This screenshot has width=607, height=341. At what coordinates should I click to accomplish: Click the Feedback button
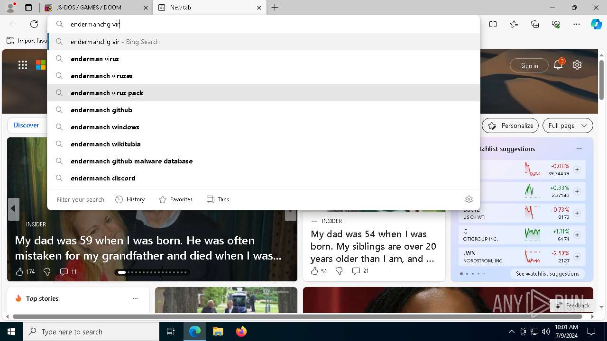[x=572, y=305]
